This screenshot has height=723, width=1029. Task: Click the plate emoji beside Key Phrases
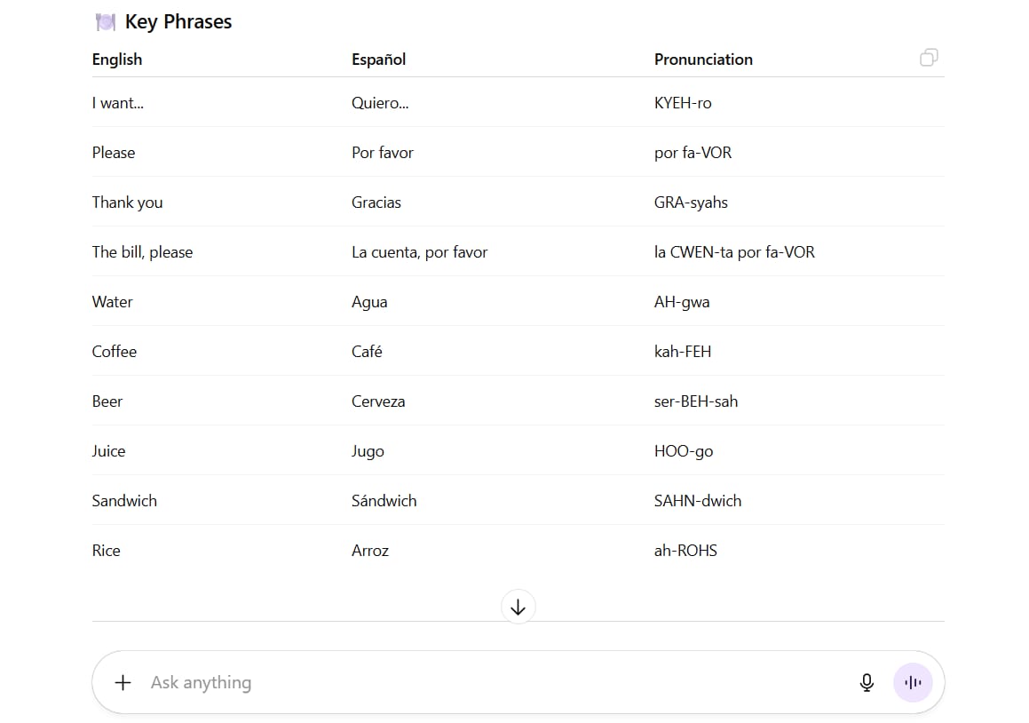[x=105, y=22]
